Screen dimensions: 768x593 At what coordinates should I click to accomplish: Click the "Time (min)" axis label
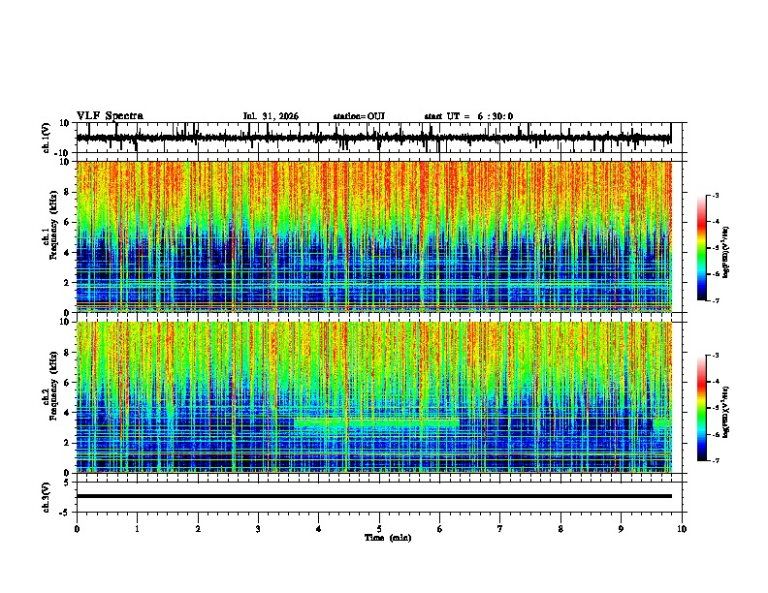pyautogui.click(x=388, y=538)
